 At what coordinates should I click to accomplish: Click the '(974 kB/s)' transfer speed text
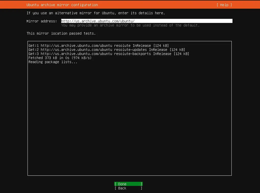click(81, 58)
